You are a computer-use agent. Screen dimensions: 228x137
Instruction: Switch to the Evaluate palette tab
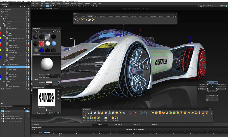click(168, 16)
